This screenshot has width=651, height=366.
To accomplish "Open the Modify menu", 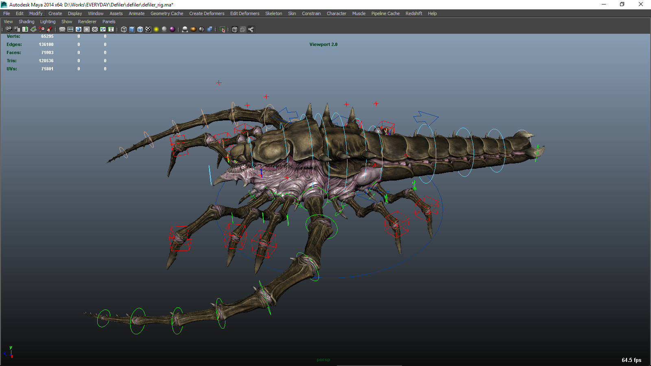I will pos(36,13).
